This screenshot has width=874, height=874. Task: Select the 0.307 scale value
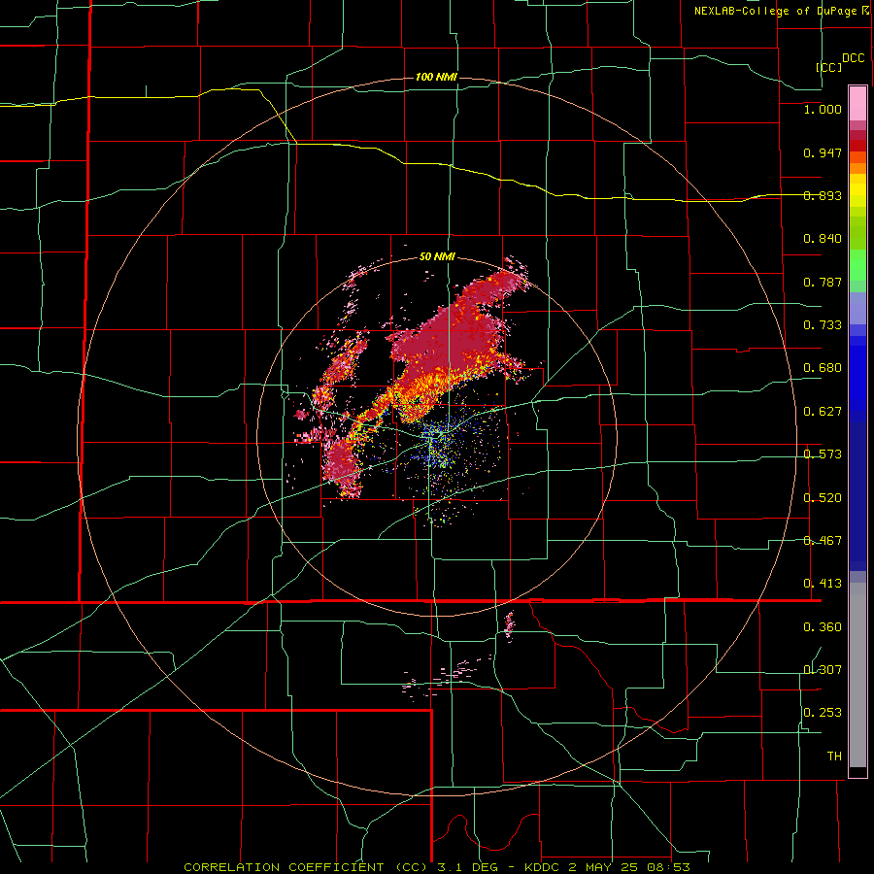(x=823, y=670)
